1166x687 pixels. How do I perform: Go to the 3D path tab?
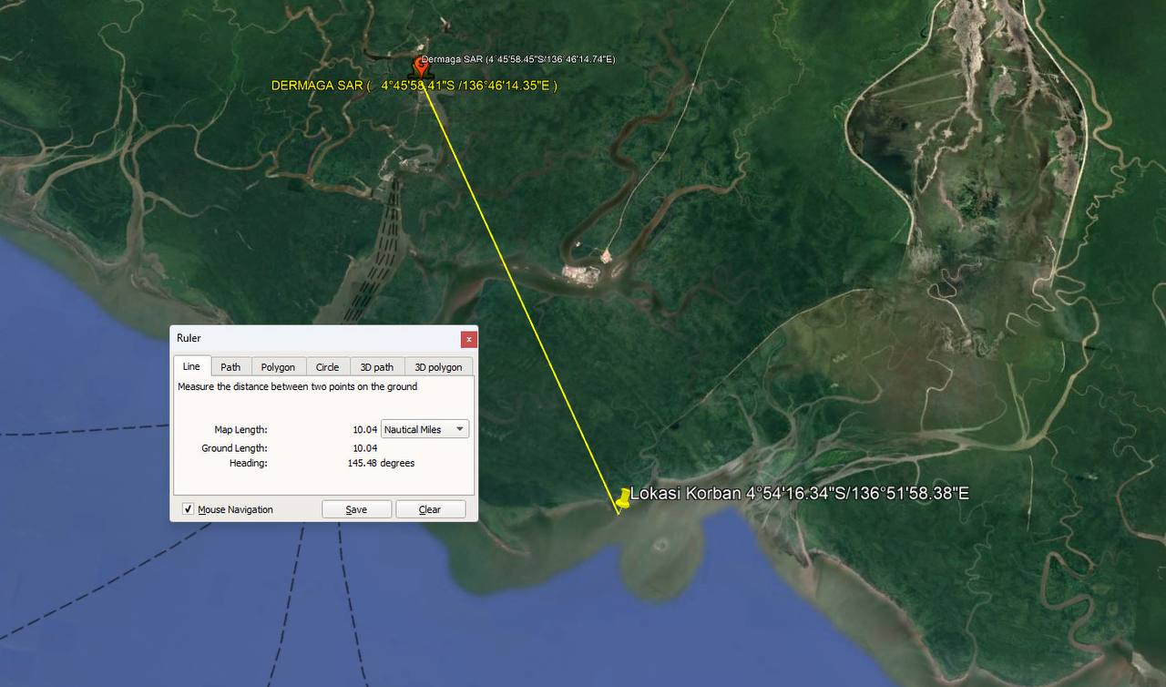click(376, 367)
